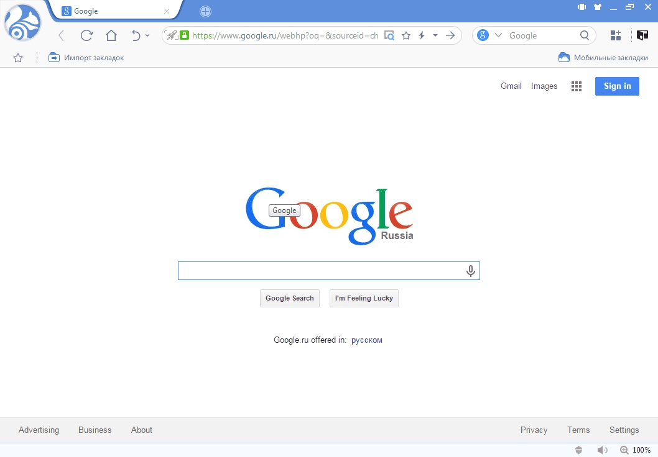Click the blue Sign in button

(x=617, y=86)
